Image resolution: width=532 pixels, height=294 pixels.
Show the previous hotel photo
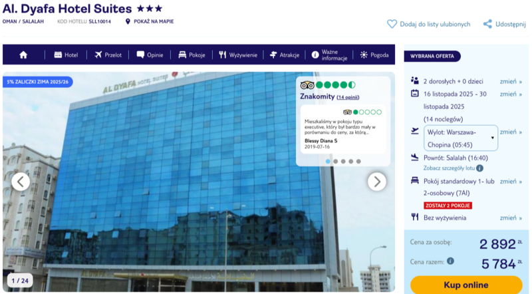21,182
